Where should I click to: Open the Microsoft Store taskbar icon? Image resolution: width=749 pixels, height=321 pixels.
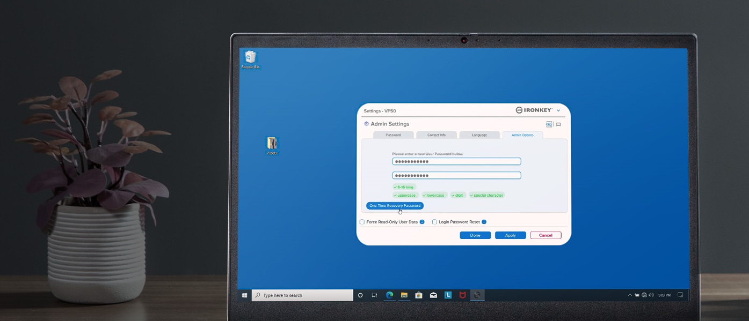419,295
